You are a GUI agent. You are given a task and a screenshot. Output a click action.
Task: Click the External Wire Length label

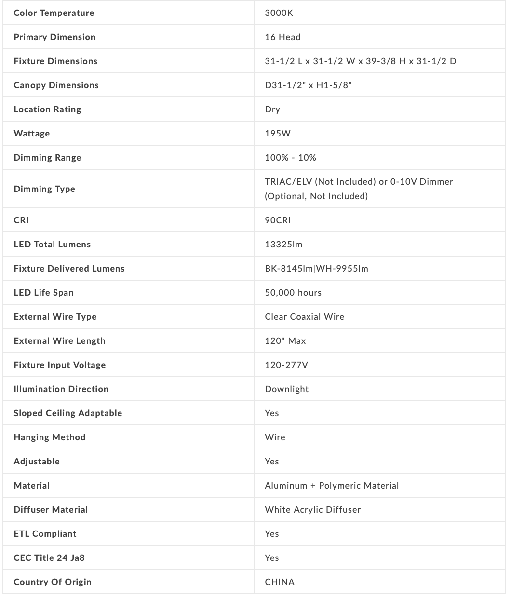tap(59, 341)
